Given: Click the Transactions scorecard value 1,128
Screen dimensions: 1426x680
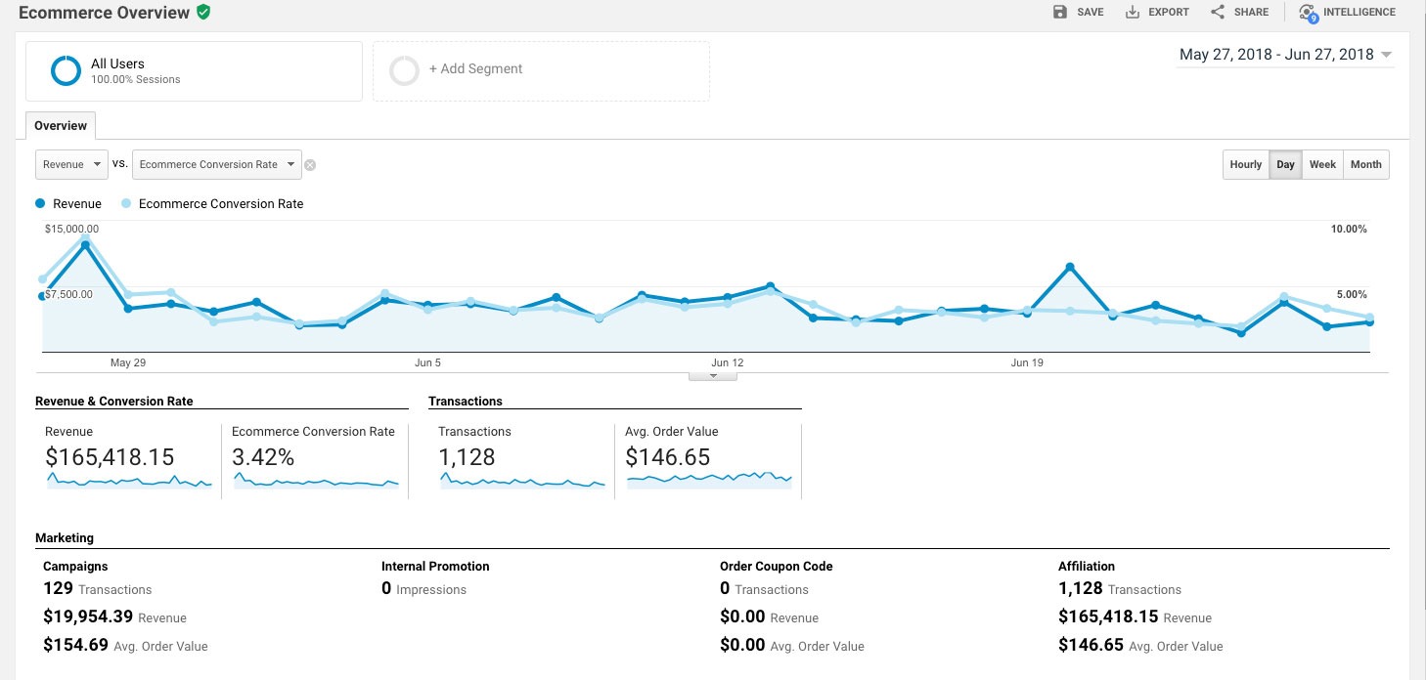Looking at the screenshot, I should 467,456.
